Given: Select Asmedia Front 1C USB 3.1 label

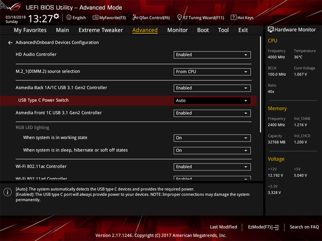Looking at the screenshot, I should click(59, 113).
